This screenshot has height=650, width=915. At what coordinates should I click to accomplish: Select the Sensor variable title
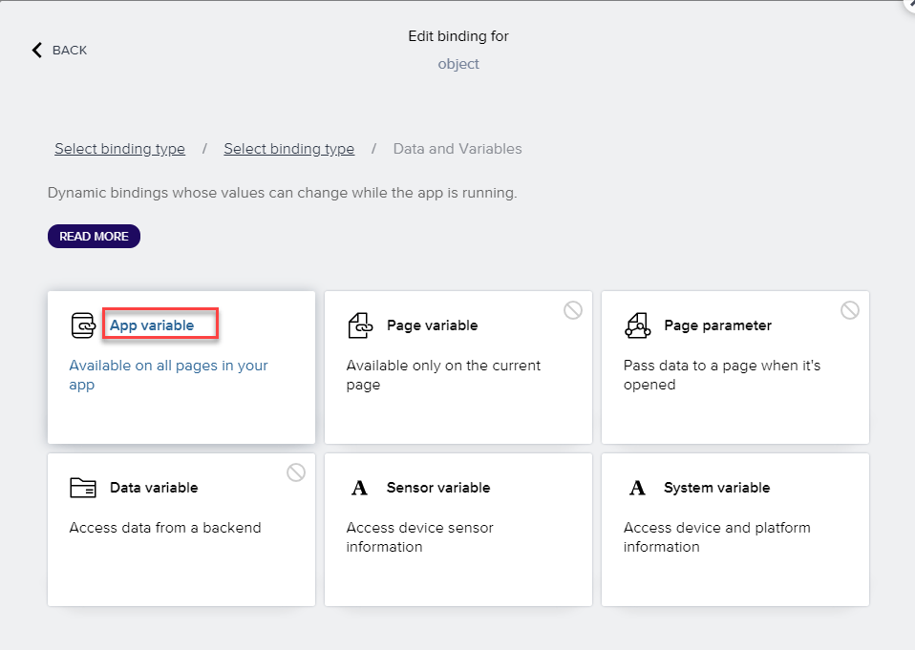(437, 488)
